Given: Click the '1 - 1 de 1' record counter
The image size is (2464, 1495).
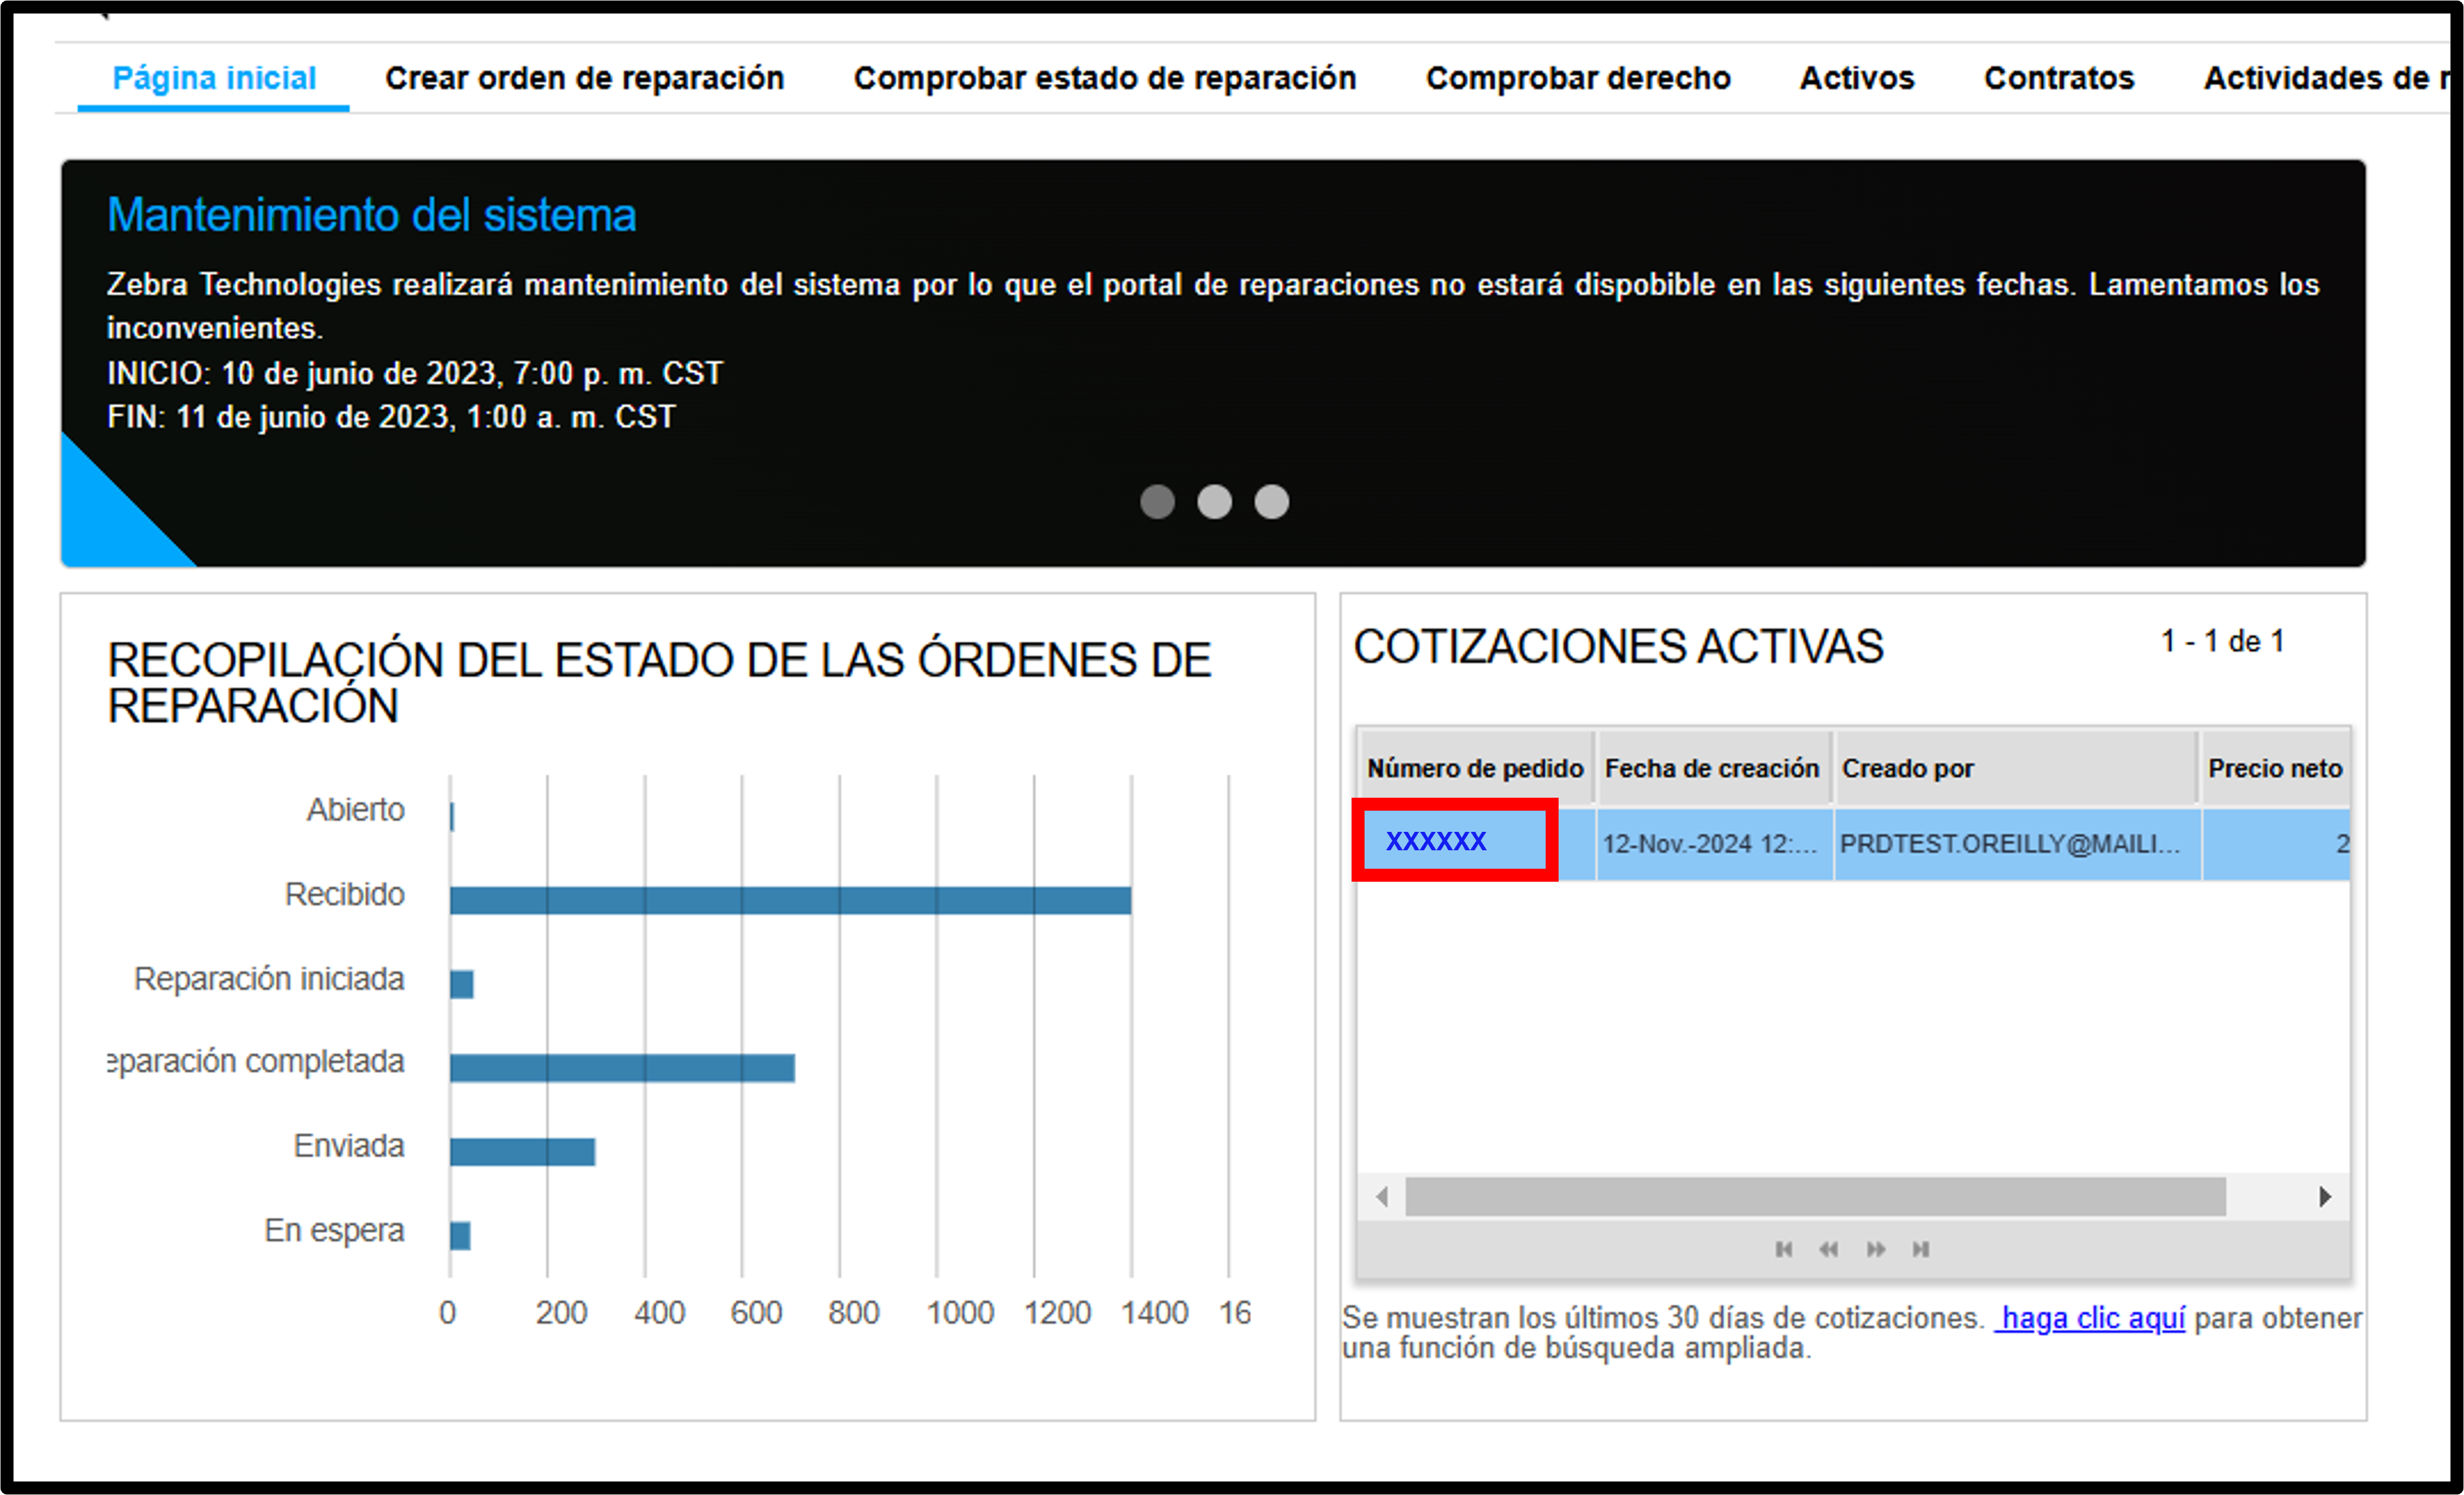Looking at the screenshot, I should pos(2222,641).
